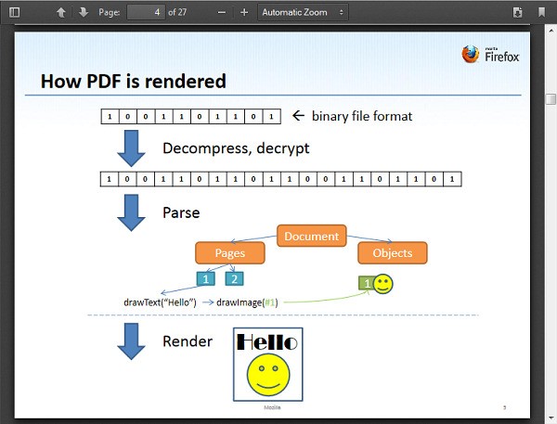Click the orange Objects box
557x424 pixels.
point(392,253)
